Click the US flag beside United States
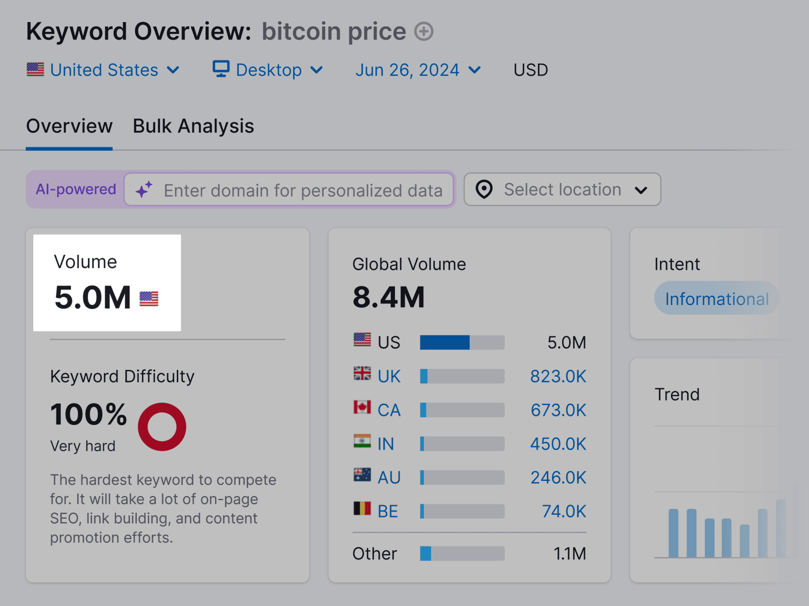This screenshot has height=606, width=809. click(x=35, y=70)
